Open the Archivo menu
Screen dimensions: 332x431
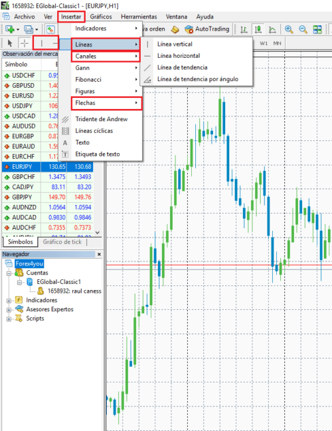[25, 17]
